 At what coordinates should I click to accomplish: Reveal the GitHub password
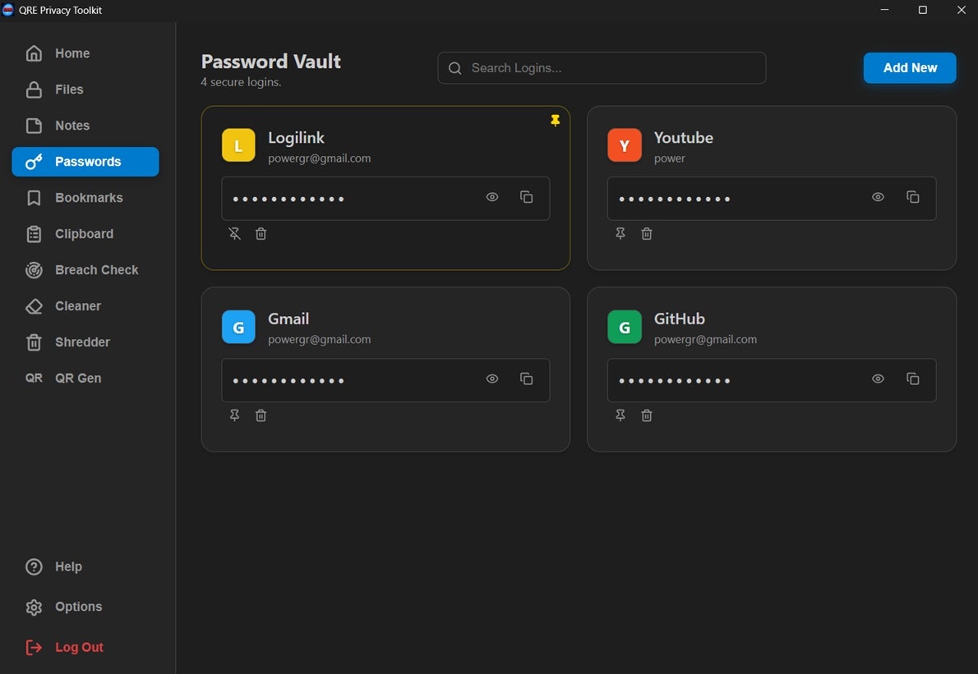coord(877,378)
